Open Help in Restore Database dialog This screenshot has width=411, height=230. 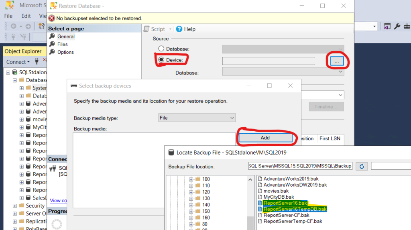(185, 29)
